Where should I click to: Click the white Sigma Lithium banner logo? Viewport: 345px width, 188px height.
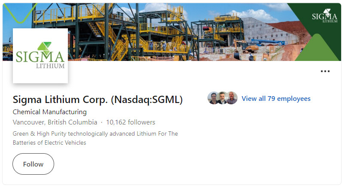[x=324, y=15]
